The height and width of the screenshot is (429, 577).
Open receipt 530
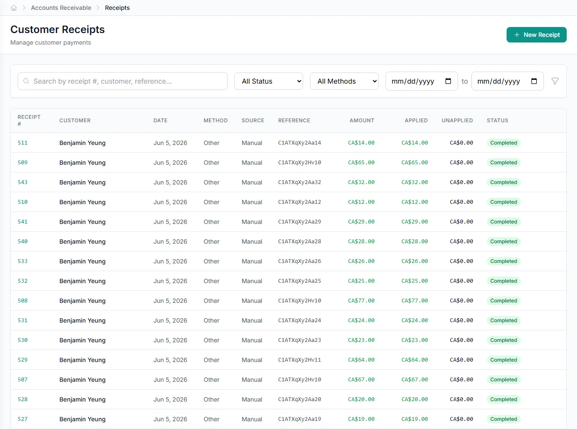(23, 340)
